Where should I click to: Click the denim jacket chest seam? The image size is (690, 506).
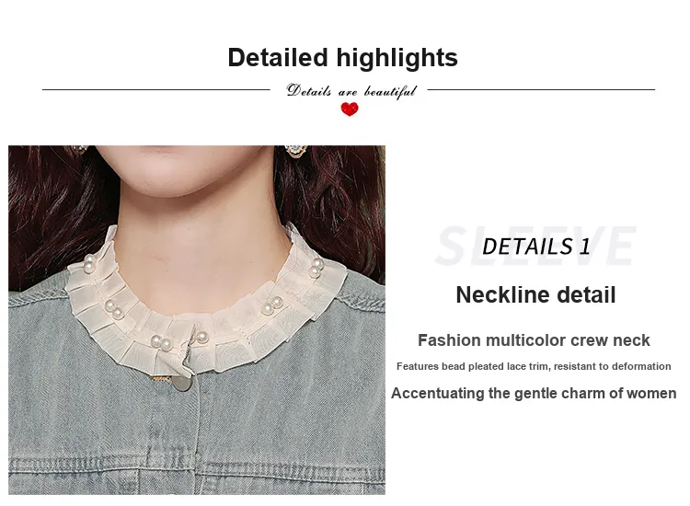point(197,466)
